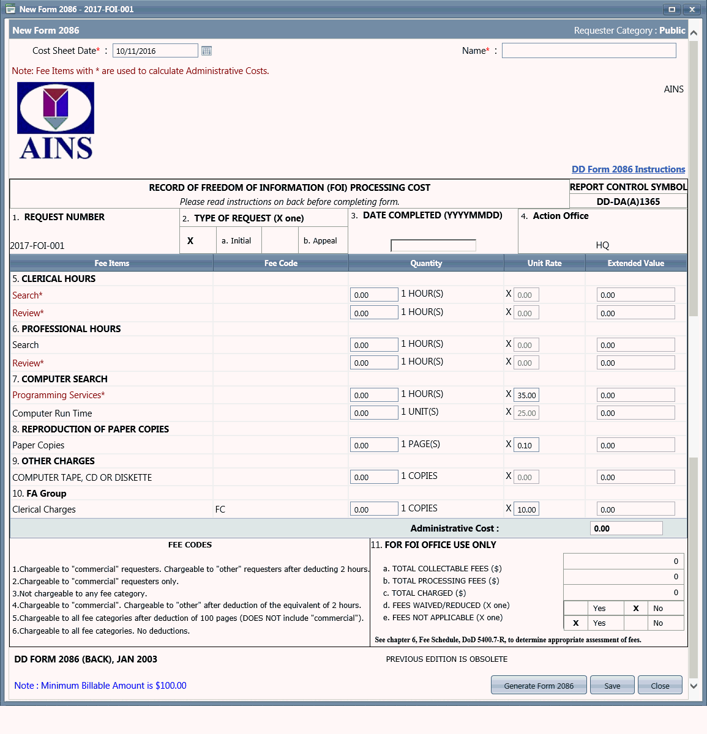
Task: Click the Generate Form 2086 button
Action: click(x=539, y=685)
